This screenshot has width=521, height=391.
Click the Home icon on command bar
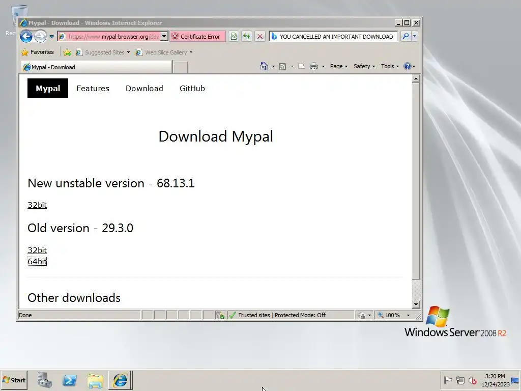click(x=264, y=66)
